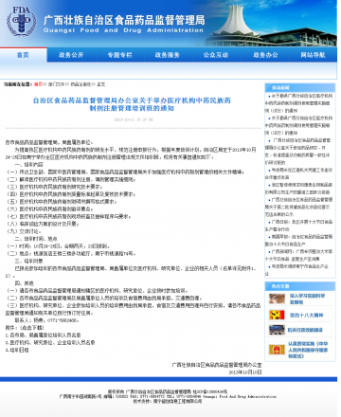
Task: Open last sidebar news link about 食品生产企业
Action: pyautogui.click(x=296, y=270)
